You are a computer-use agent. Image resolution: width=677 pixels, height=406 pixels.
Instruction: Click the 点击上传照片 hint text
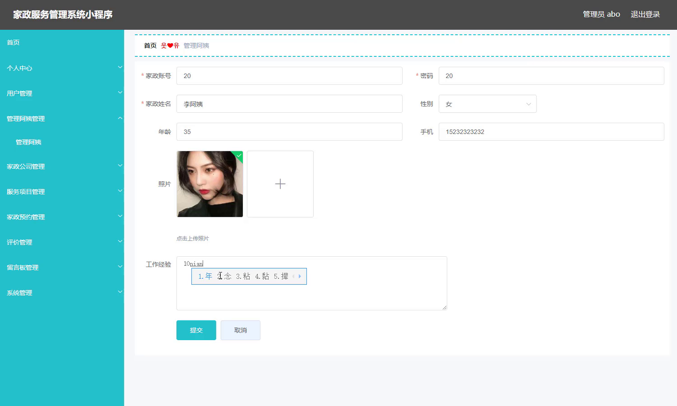tap(193, 238)
